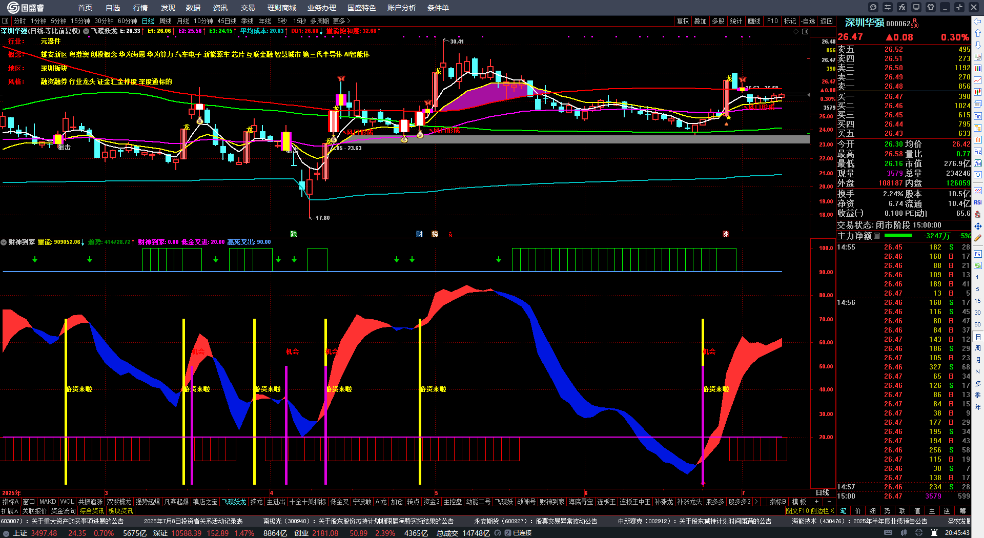Open the 交易 menu

(248, 8)
